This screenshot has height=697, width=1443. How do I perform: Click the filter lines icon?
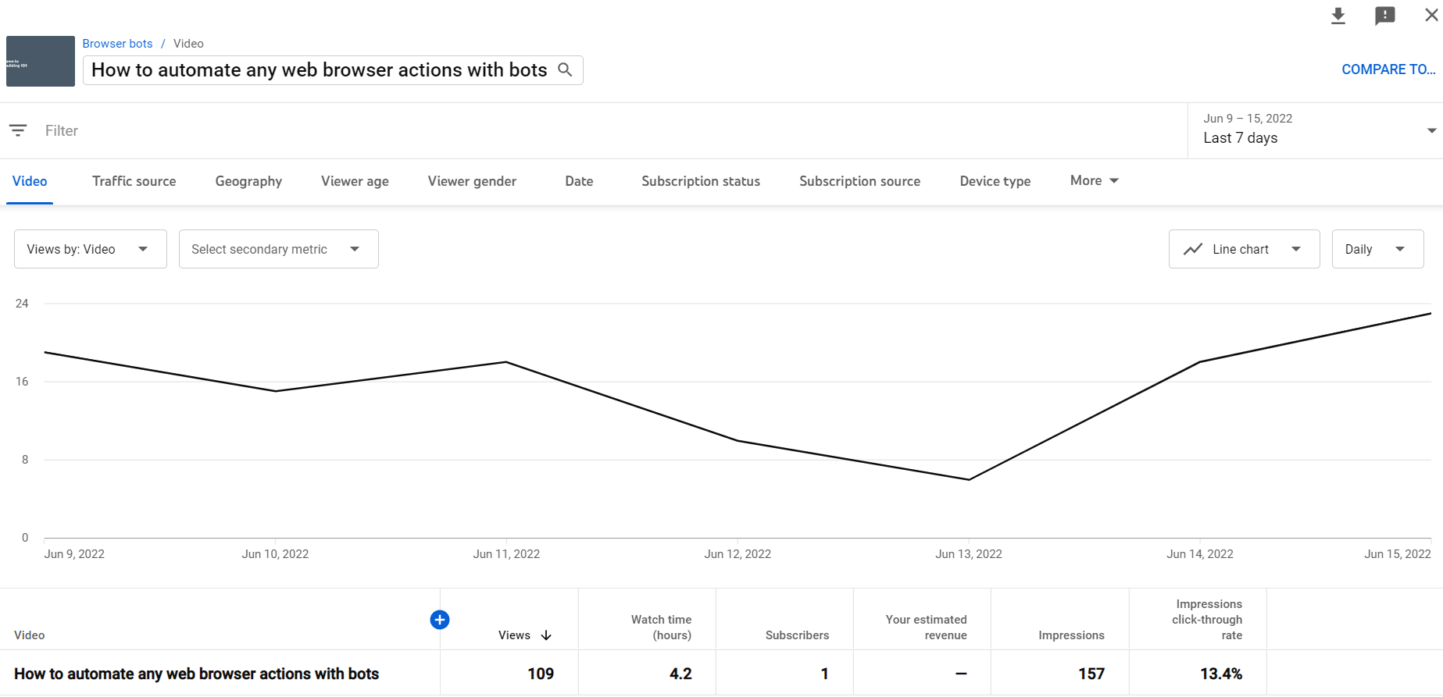pos(18,130)
